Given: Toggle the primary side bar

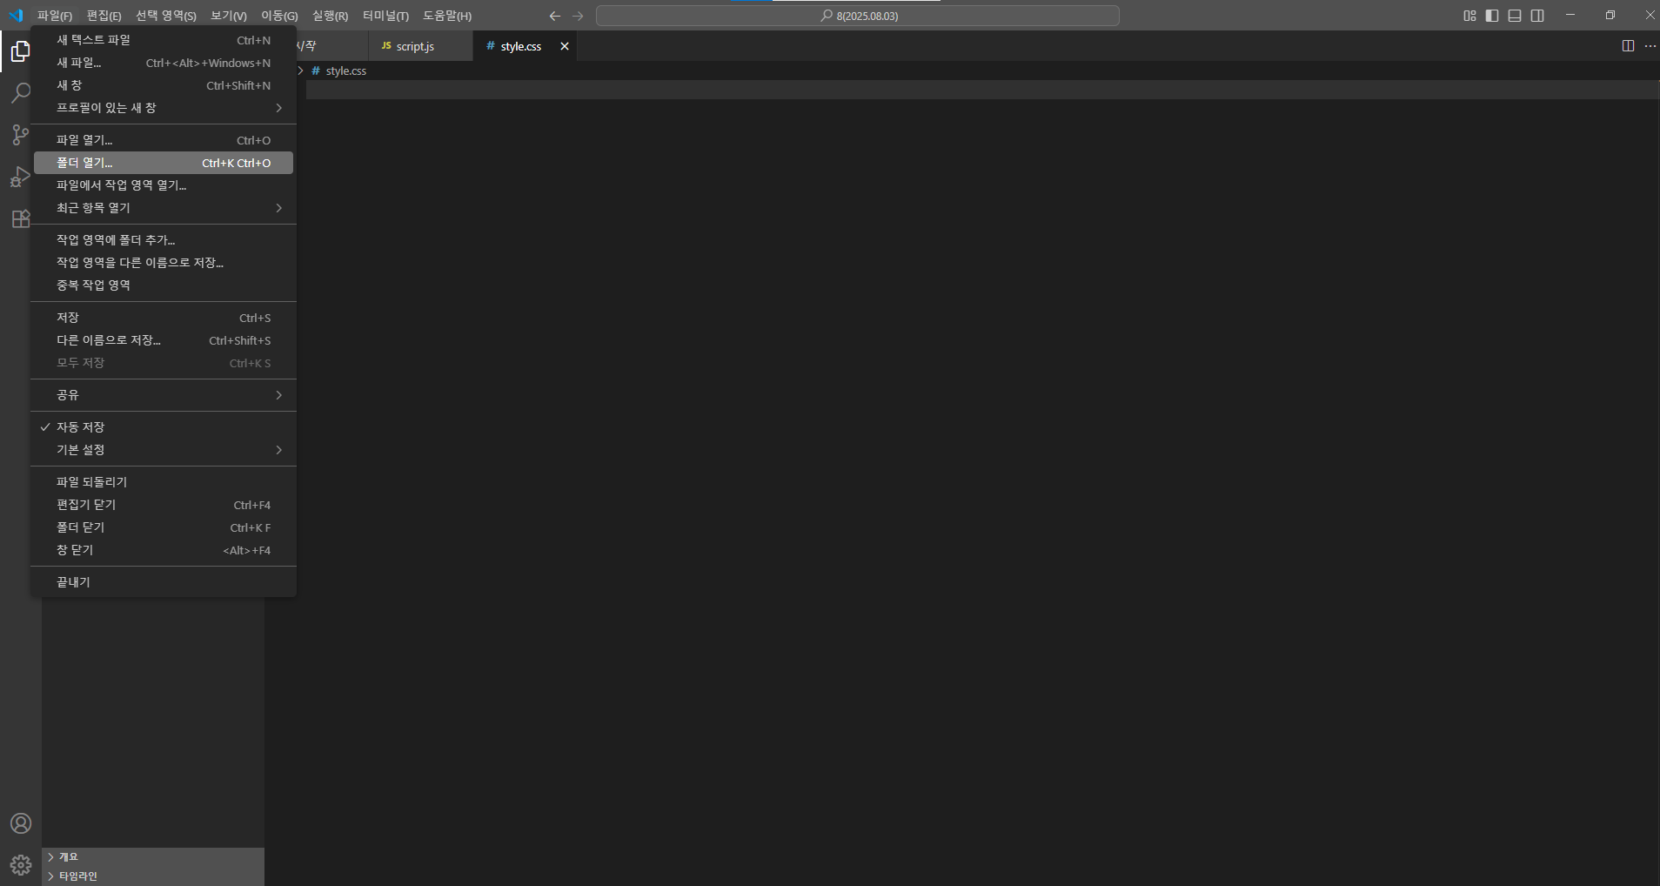Looking at the screenshot, I should [x=1492, y=16].
